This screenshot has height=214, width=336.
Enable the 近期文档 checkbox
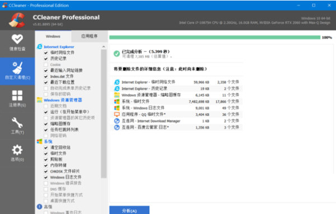point(46,106)
